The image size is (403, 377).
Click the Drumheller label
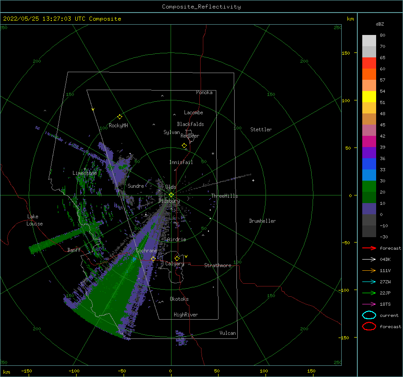(x=262, y=221)
